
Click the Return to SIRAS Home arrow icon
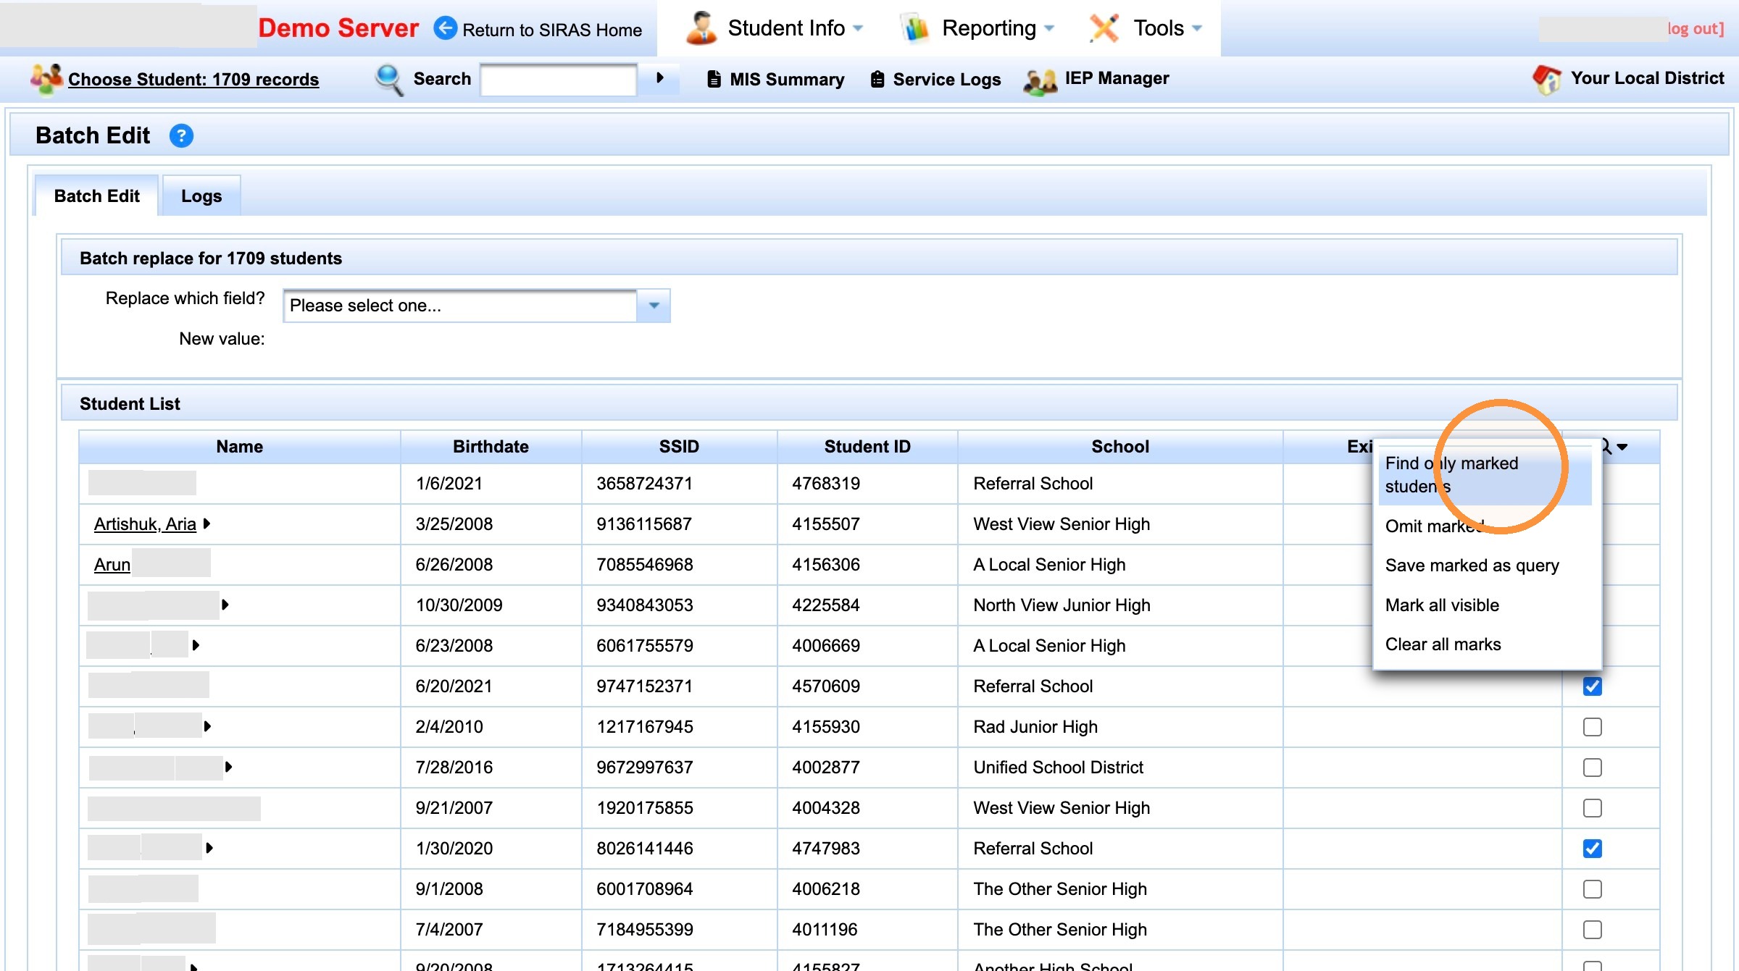coord(445,28)
